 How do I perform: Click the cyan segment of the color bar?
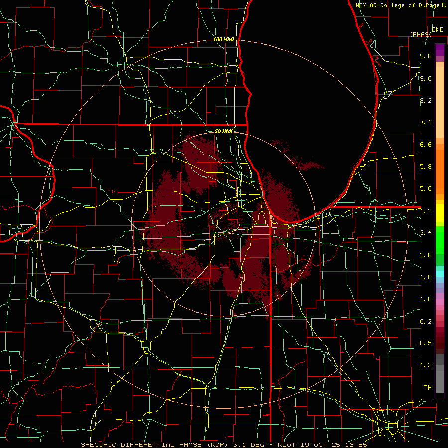tap(440, 274)
